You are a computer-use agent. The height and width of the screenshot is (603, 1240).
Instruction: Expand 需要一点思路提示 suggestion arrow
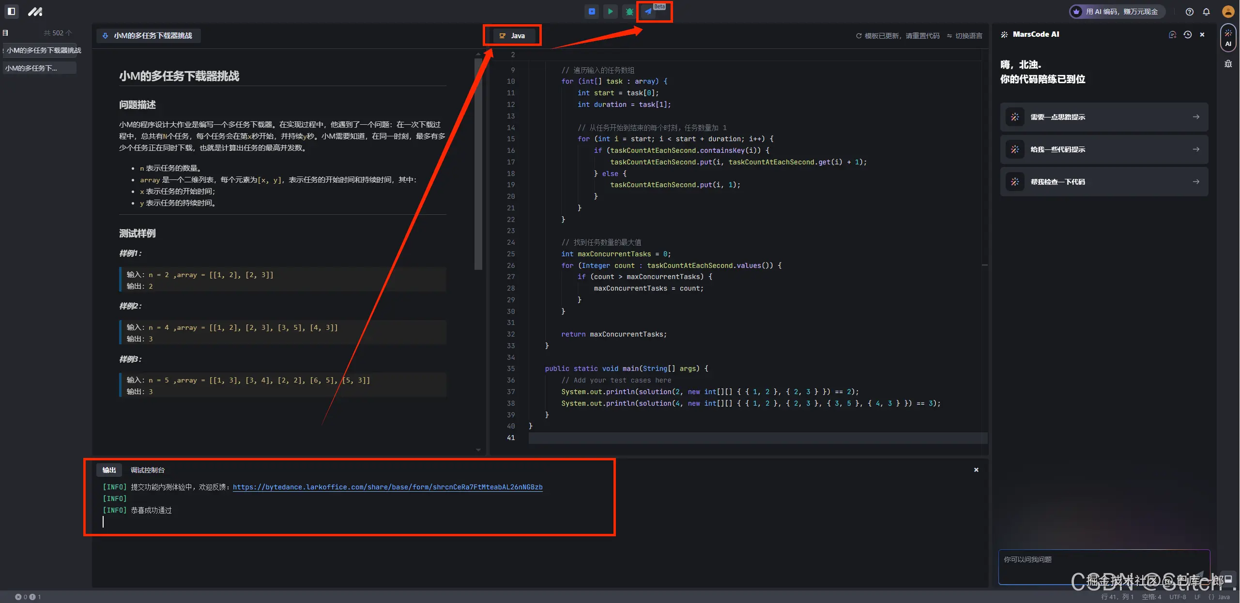(x=1196, y=117)
